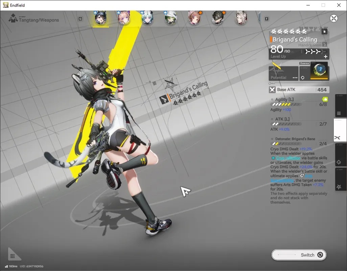Select the weapon tab in right sidebar
Viewport: 347px width, 271px height.
338,138
